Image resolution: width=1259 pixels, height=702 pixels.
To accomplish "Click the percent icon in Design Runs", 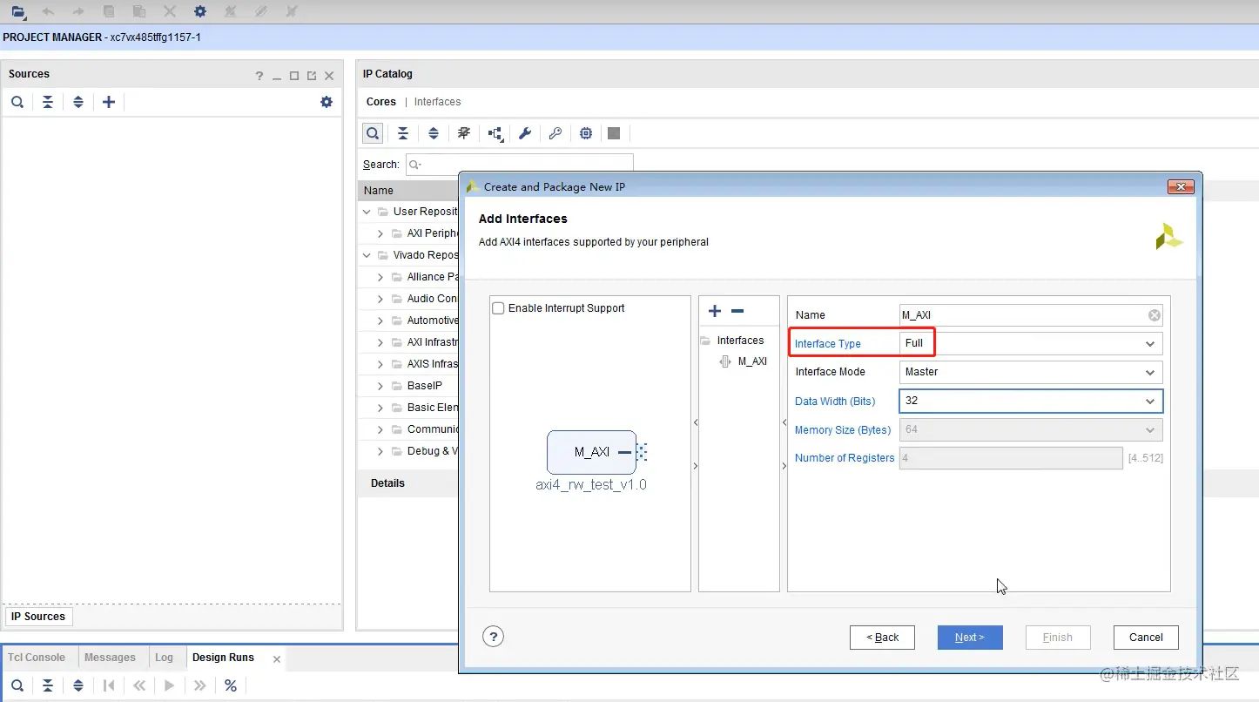I will (x=231, y=685).
